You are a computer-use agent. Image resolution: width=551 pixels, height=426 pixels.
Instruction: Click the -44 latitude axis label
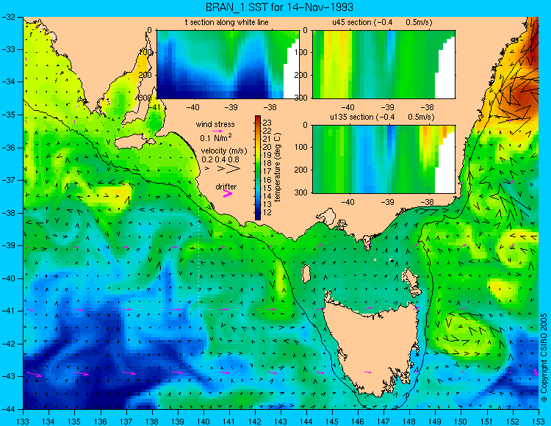[8, 409]
